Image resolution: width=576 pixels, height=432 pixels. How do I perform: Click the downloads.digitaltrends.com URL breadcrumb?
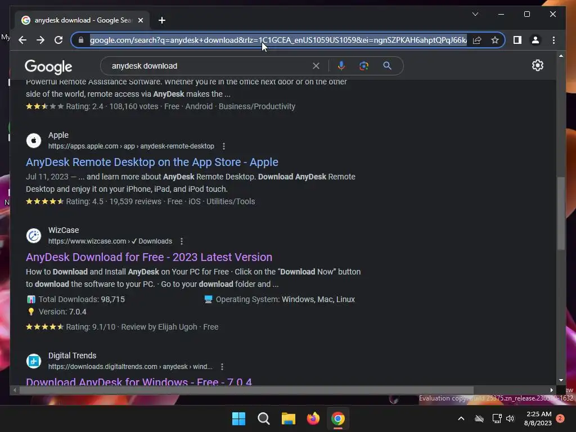130,367
